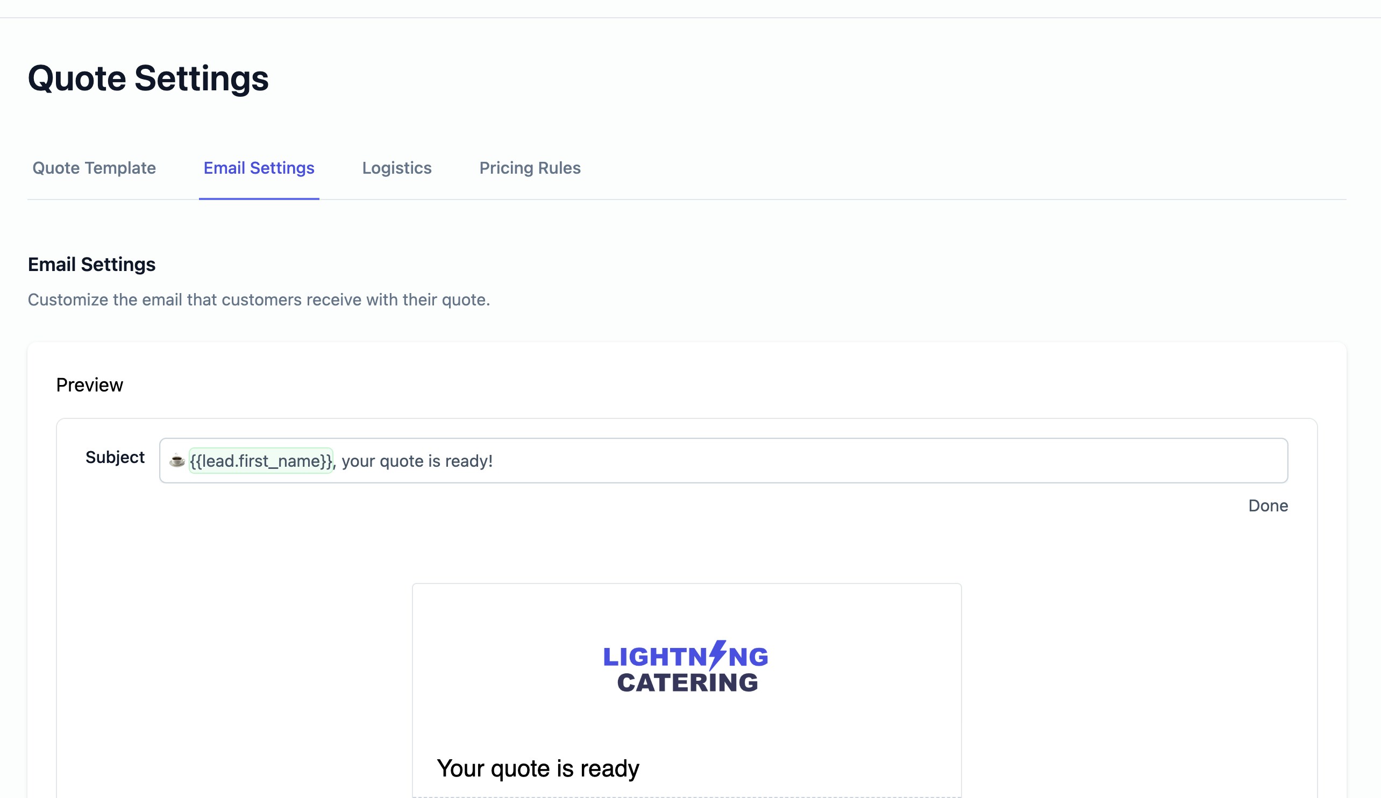Select the Email Settings tab
The height and width of the screenshot is (798, 1381).
coord(259,168)
